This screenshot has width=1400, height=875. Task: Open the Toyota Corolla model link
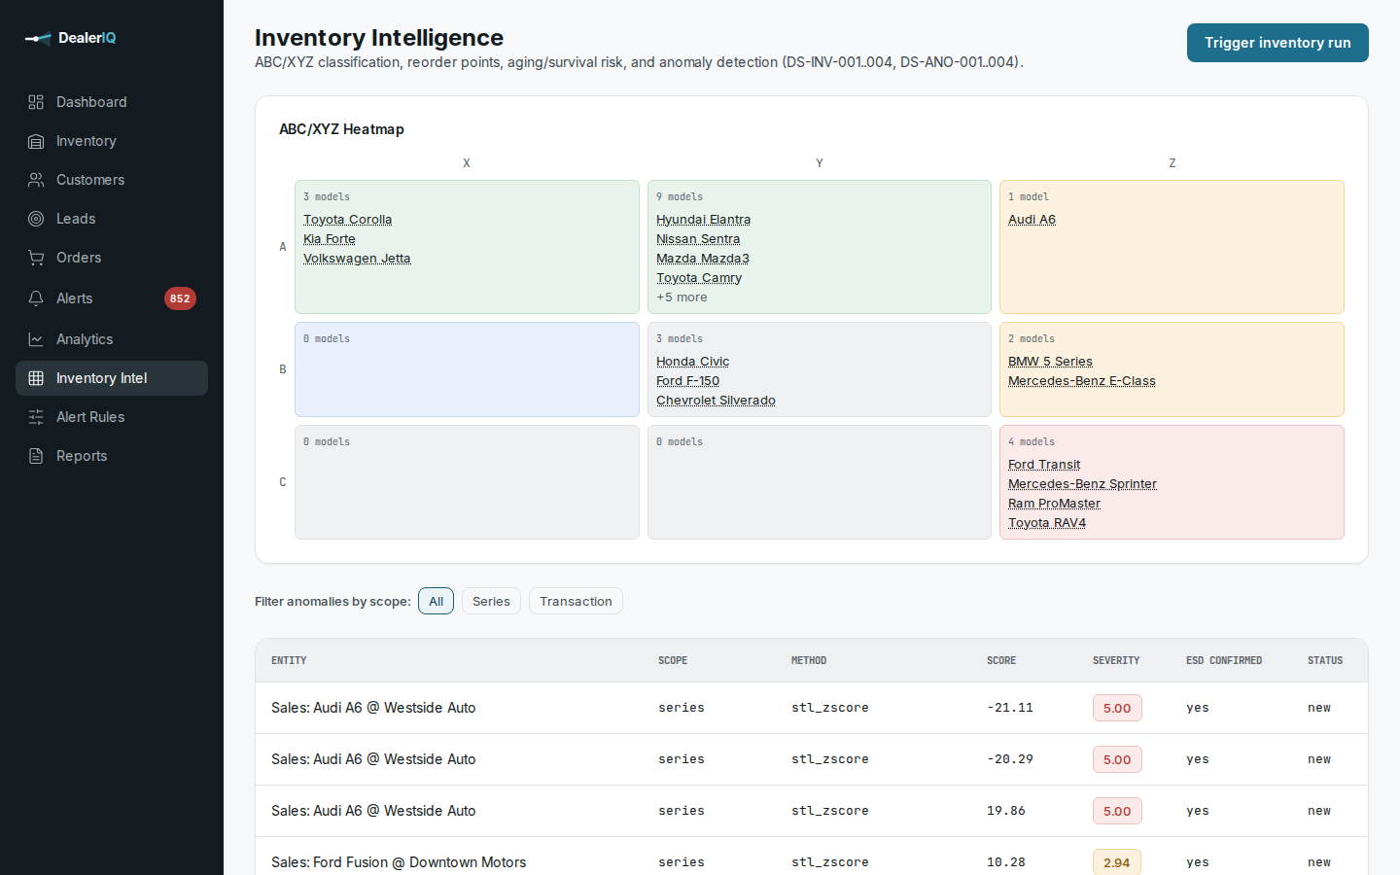347,220
